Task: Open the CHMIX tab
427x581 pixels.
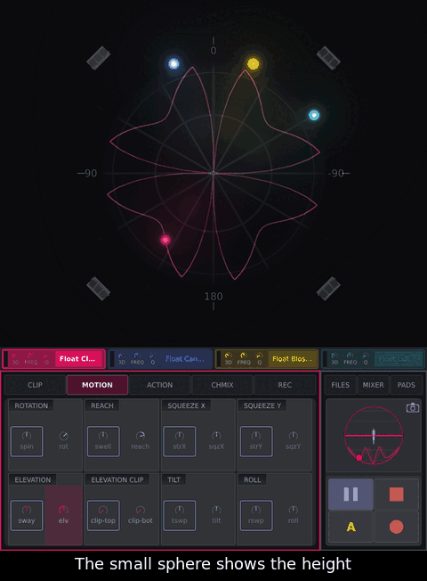Action: coord(222,385)
